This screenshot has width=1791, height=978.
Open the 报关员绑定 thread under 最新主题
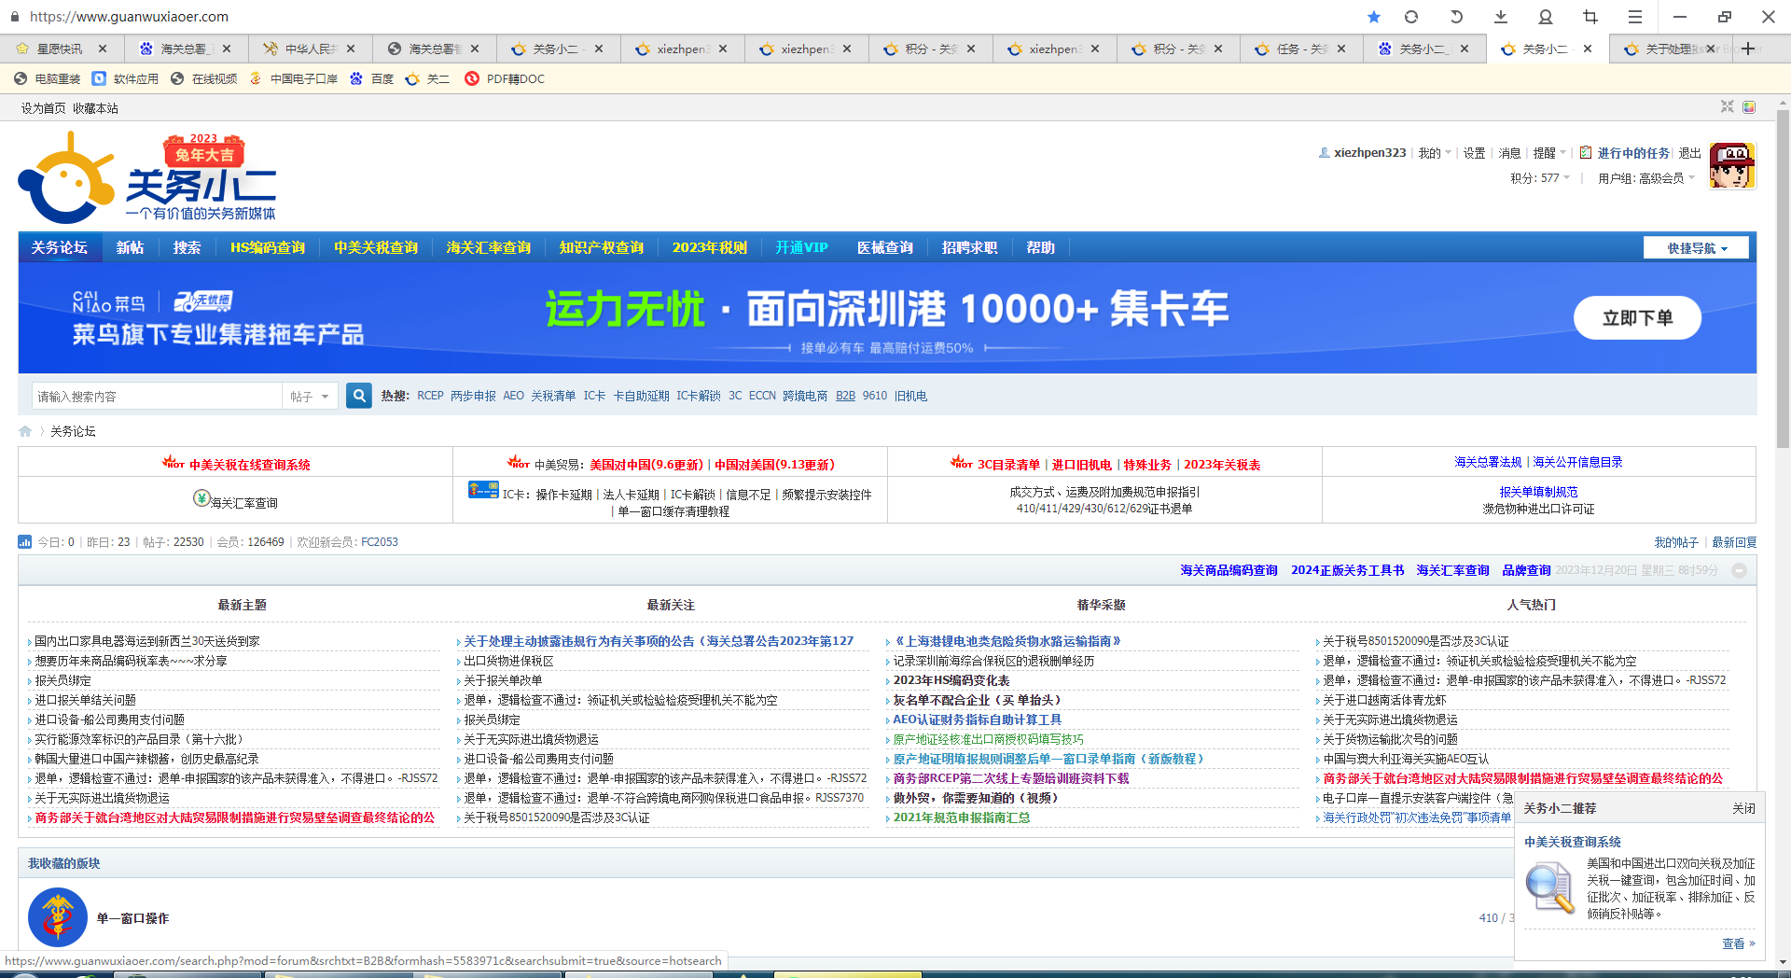pyautogui.click(x=62, y=680)
